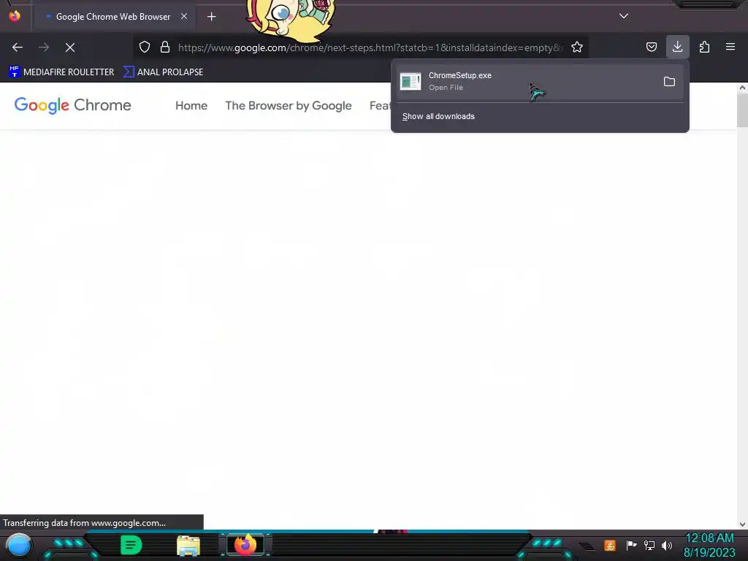The width and height of the screenshot is (748, 561).
Task: Click Show all downloads
Action: 438,116
